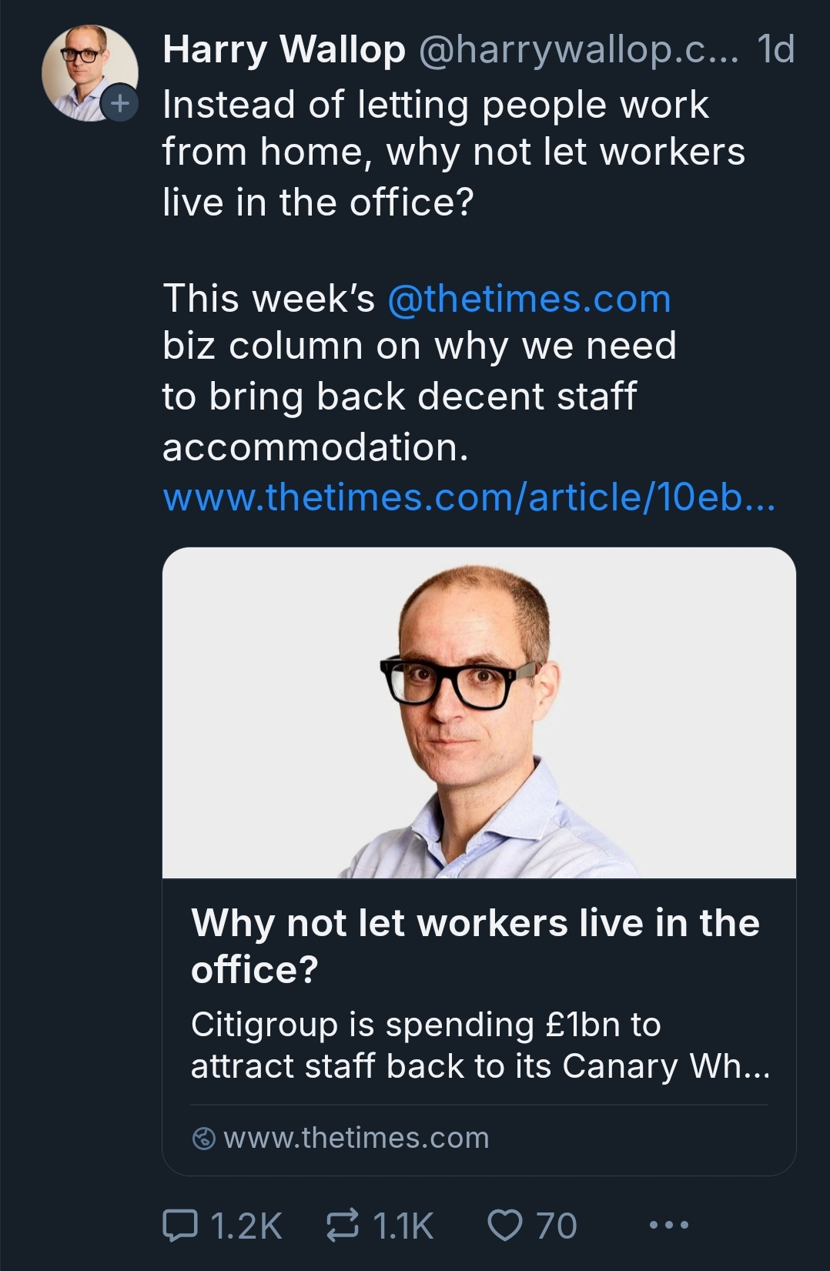Click the globe icon beside www.thetimes.com
830x1271 pixels.
point(203,1138)
